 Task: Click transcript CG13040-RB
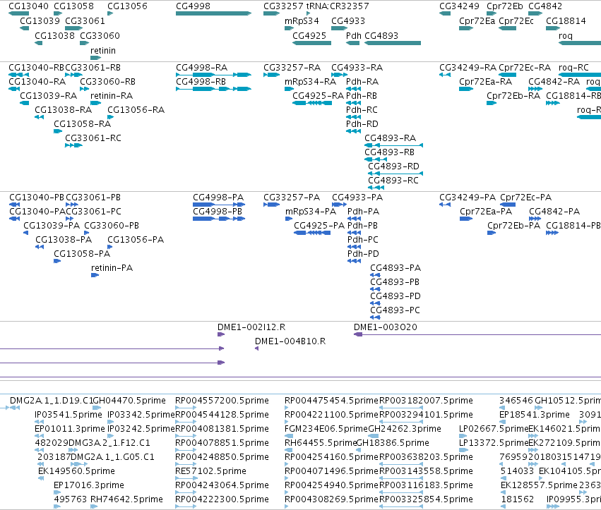pyautogui.click(x=18, y=75)
